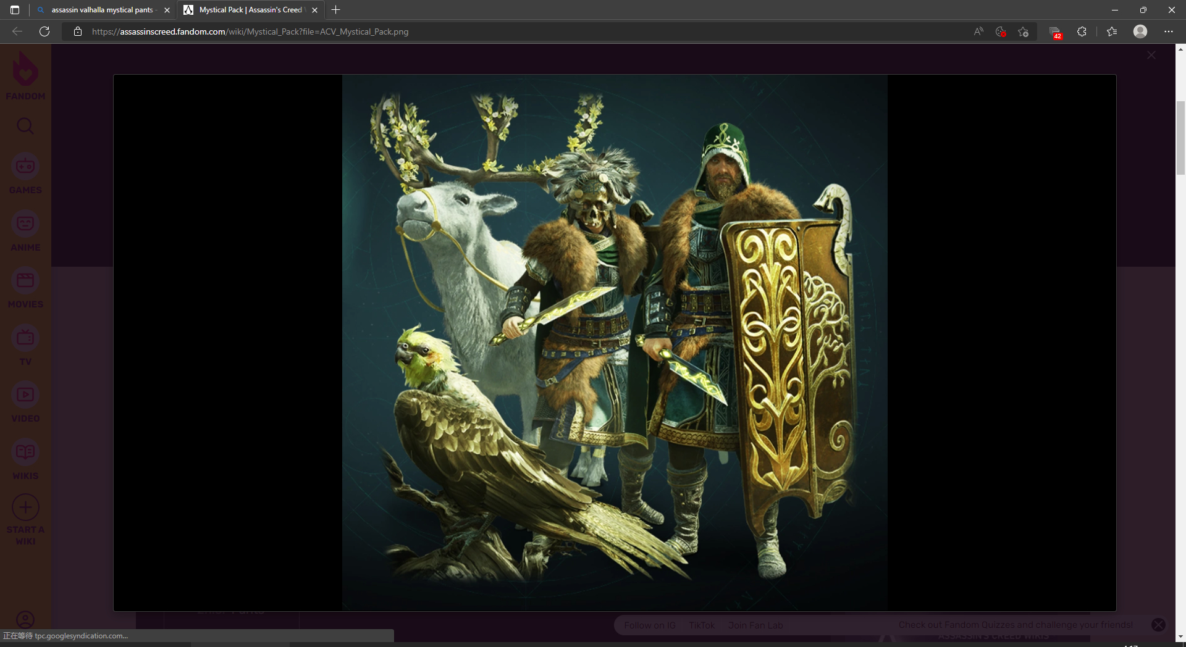
Task: Open the TV section in sidebar
Action: point(25,345)
